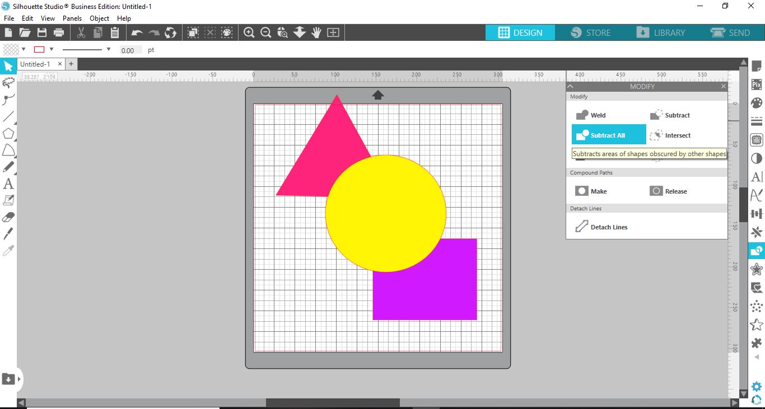Collapse the Modify panel header
This screenshot has width=765, height=409.
click(570, 86)
